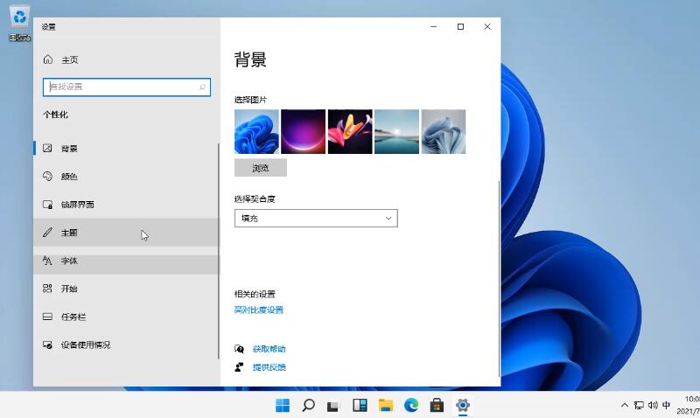Choose the purple glow sphere wallpaper thumbnail
Viewport: 700px width, 418px height.
pyautogui.click(x=304, y=131)
